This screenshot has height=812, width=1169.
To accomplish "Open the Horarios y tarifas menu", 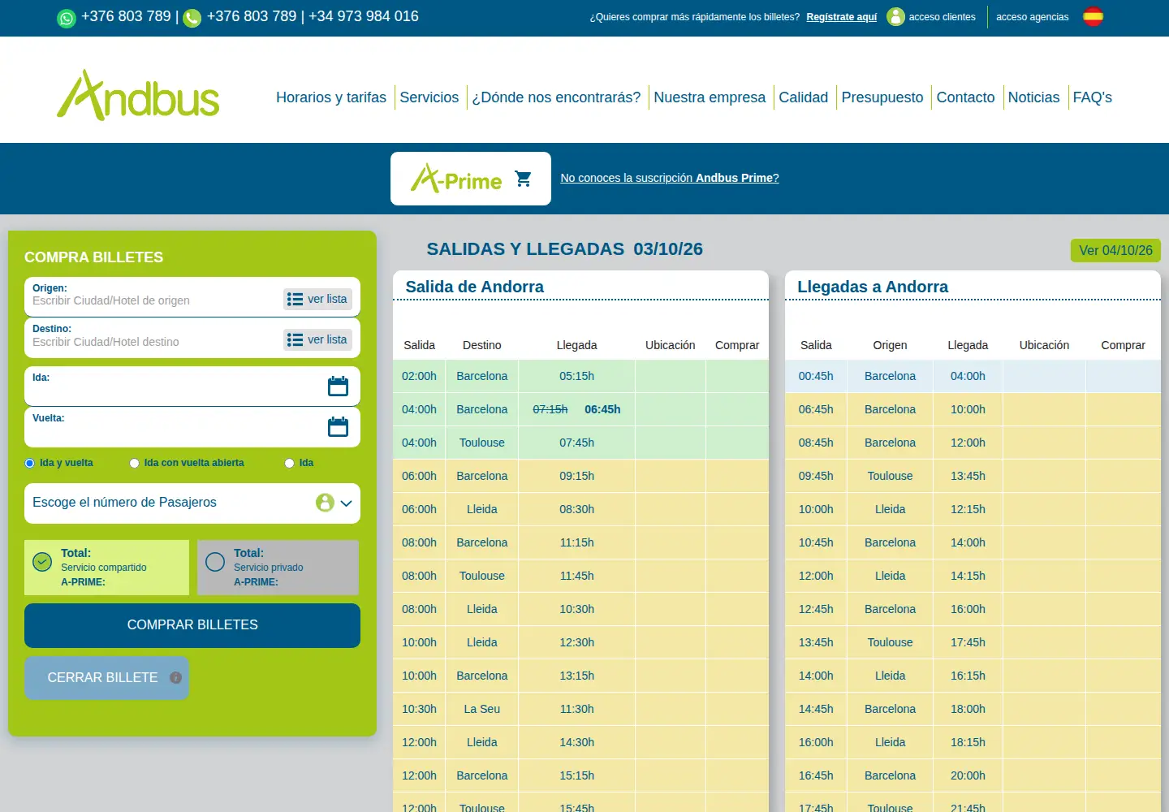I will [x=331, y=97].
